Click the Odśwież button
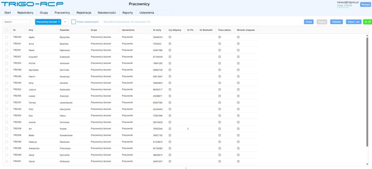Viewport: 372px width, 169px height. tap(336, 22)
